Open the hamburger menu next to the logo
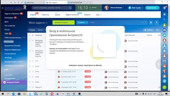The width and height of the screenshot is (170, 96). click(x=3, y=8)
